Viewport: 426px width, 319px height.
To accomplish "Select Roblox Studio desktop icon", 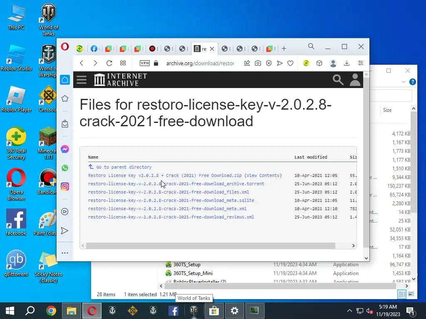I will click(16, 58).
